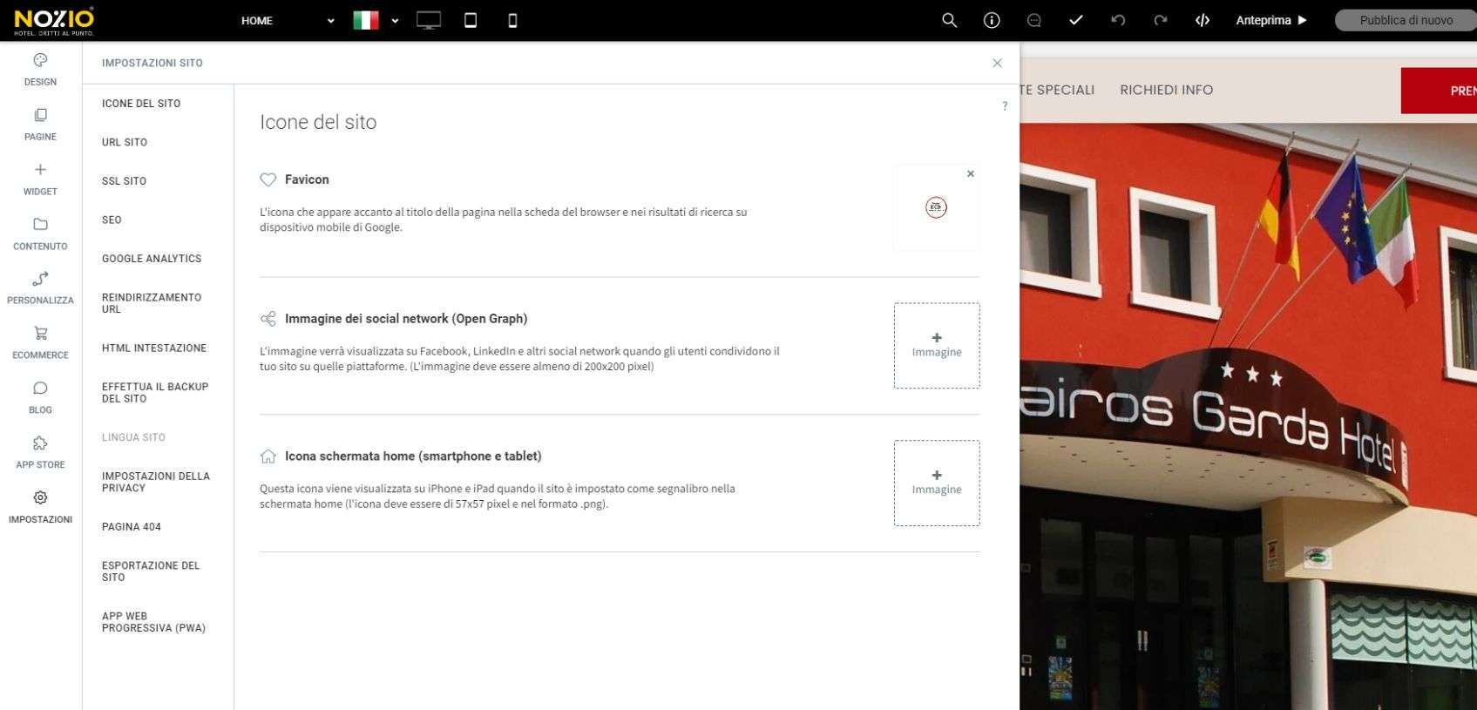The image size is (1477, 710).
Task: Click the search magnifier icon in top bar
Action: pos(950,20)
